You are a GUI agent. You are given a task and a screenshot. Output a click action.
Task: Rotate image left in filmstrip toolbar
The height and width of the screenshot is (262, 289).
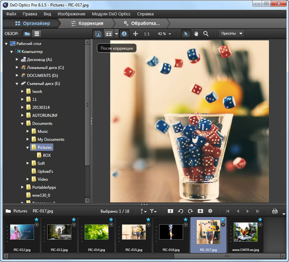click(x=181, y=211)
